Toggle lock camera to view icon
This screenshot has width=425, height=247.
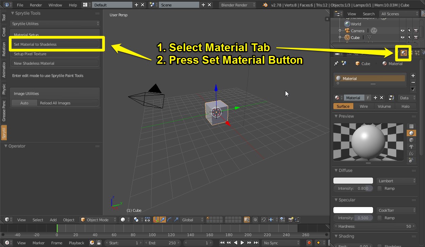coord(247,220)
